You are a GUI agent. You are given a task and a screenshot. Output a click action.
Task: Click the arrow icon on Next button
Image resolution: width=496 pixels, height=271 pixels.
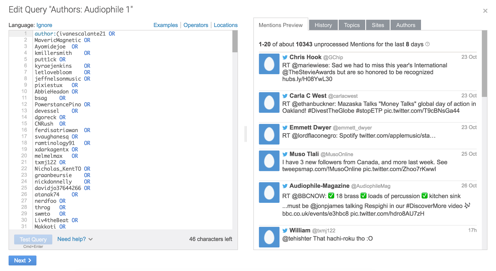pos(30,260)
